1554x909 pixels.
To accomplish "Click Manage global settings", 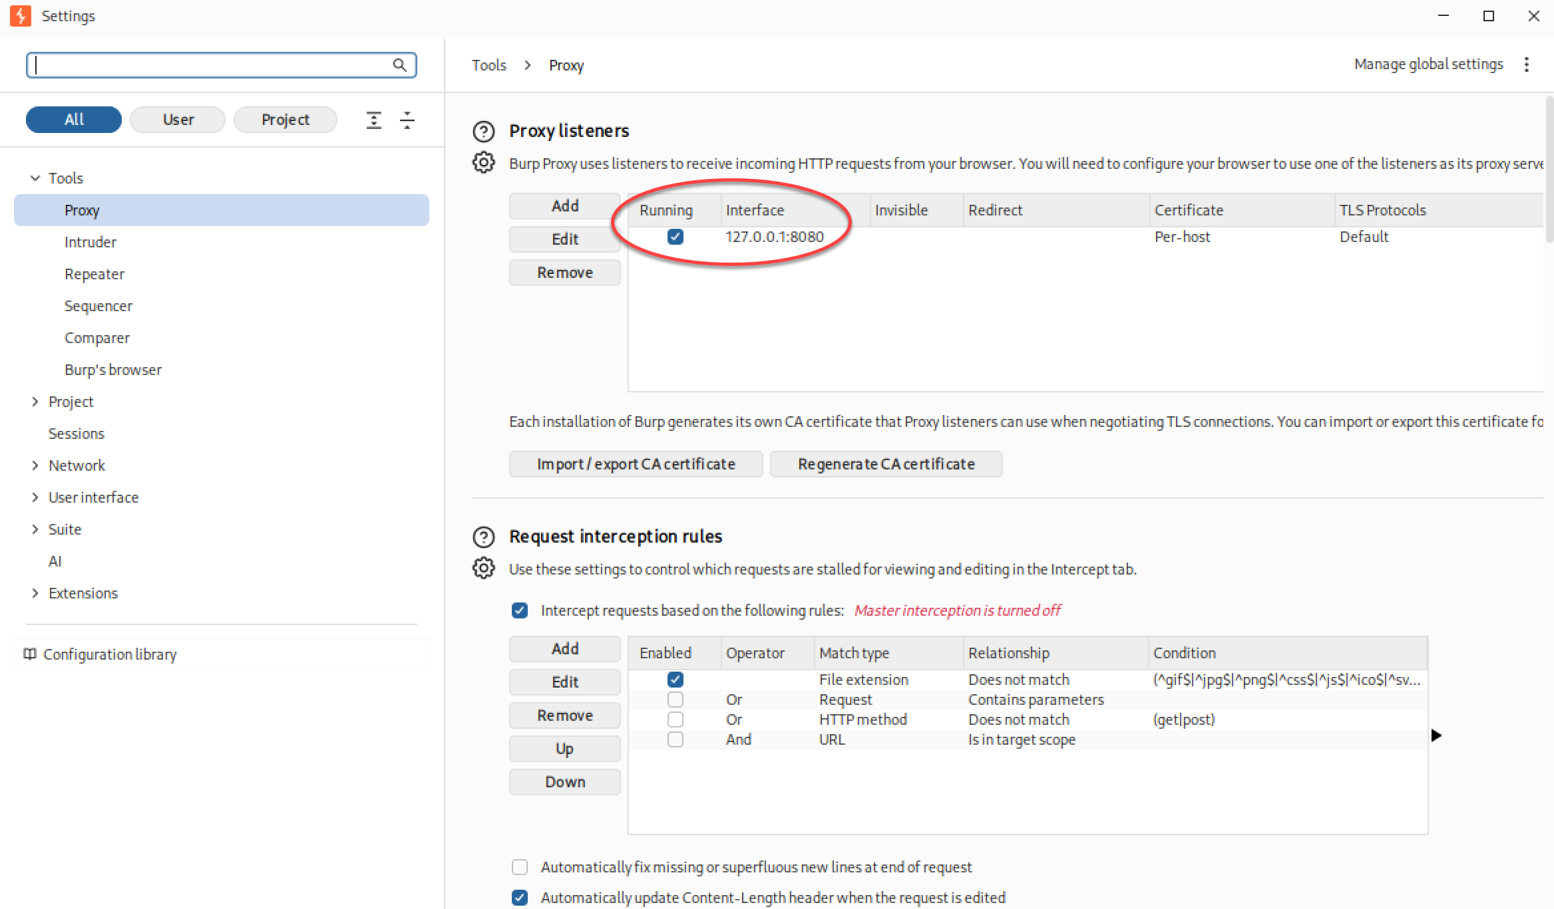I will point(1429,65).
